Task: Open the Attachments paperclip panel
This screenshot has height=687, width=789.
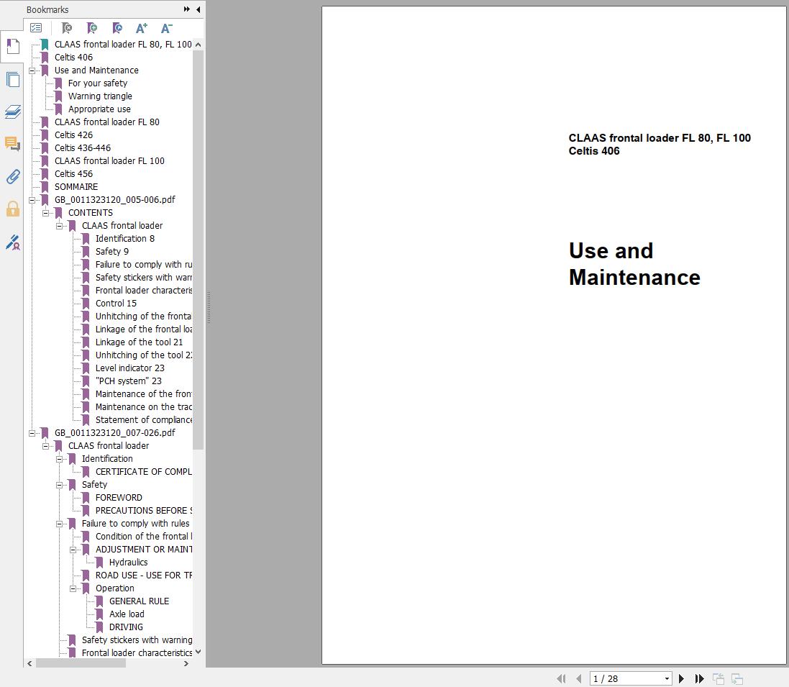Action: [12, 177]
